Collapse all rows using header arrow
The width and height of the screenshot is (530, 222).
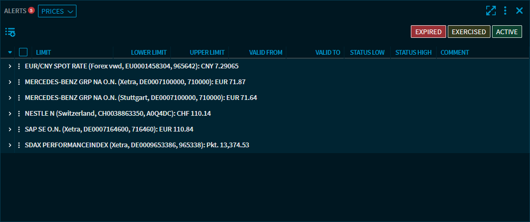pyautogui.click(x=10, y=53)
